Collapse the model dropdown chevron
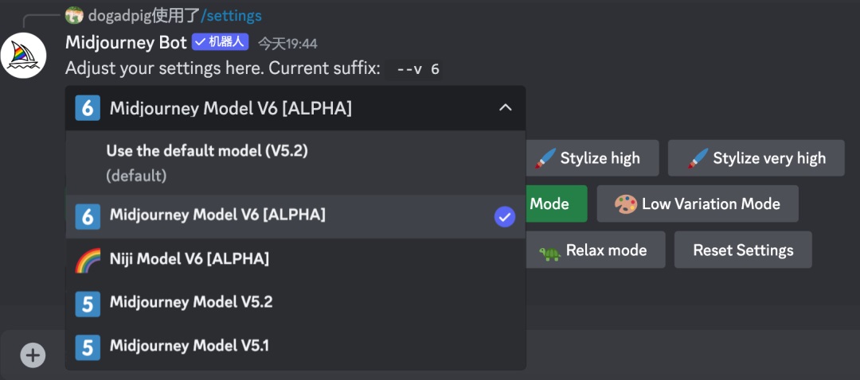Viewport: 860px width, 380px height. click(505, 108)
